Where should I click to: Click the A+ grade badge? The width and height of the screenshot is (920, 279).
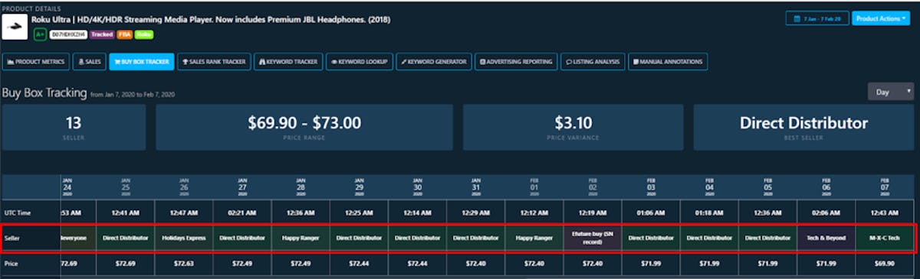[x=40, y=34]
